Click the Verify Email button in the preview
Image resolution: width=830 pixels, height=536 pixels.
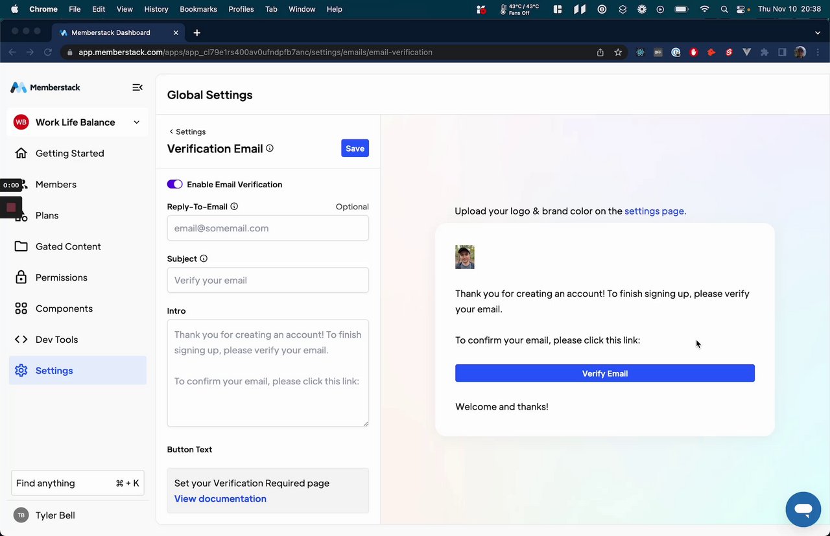[605, 373]
